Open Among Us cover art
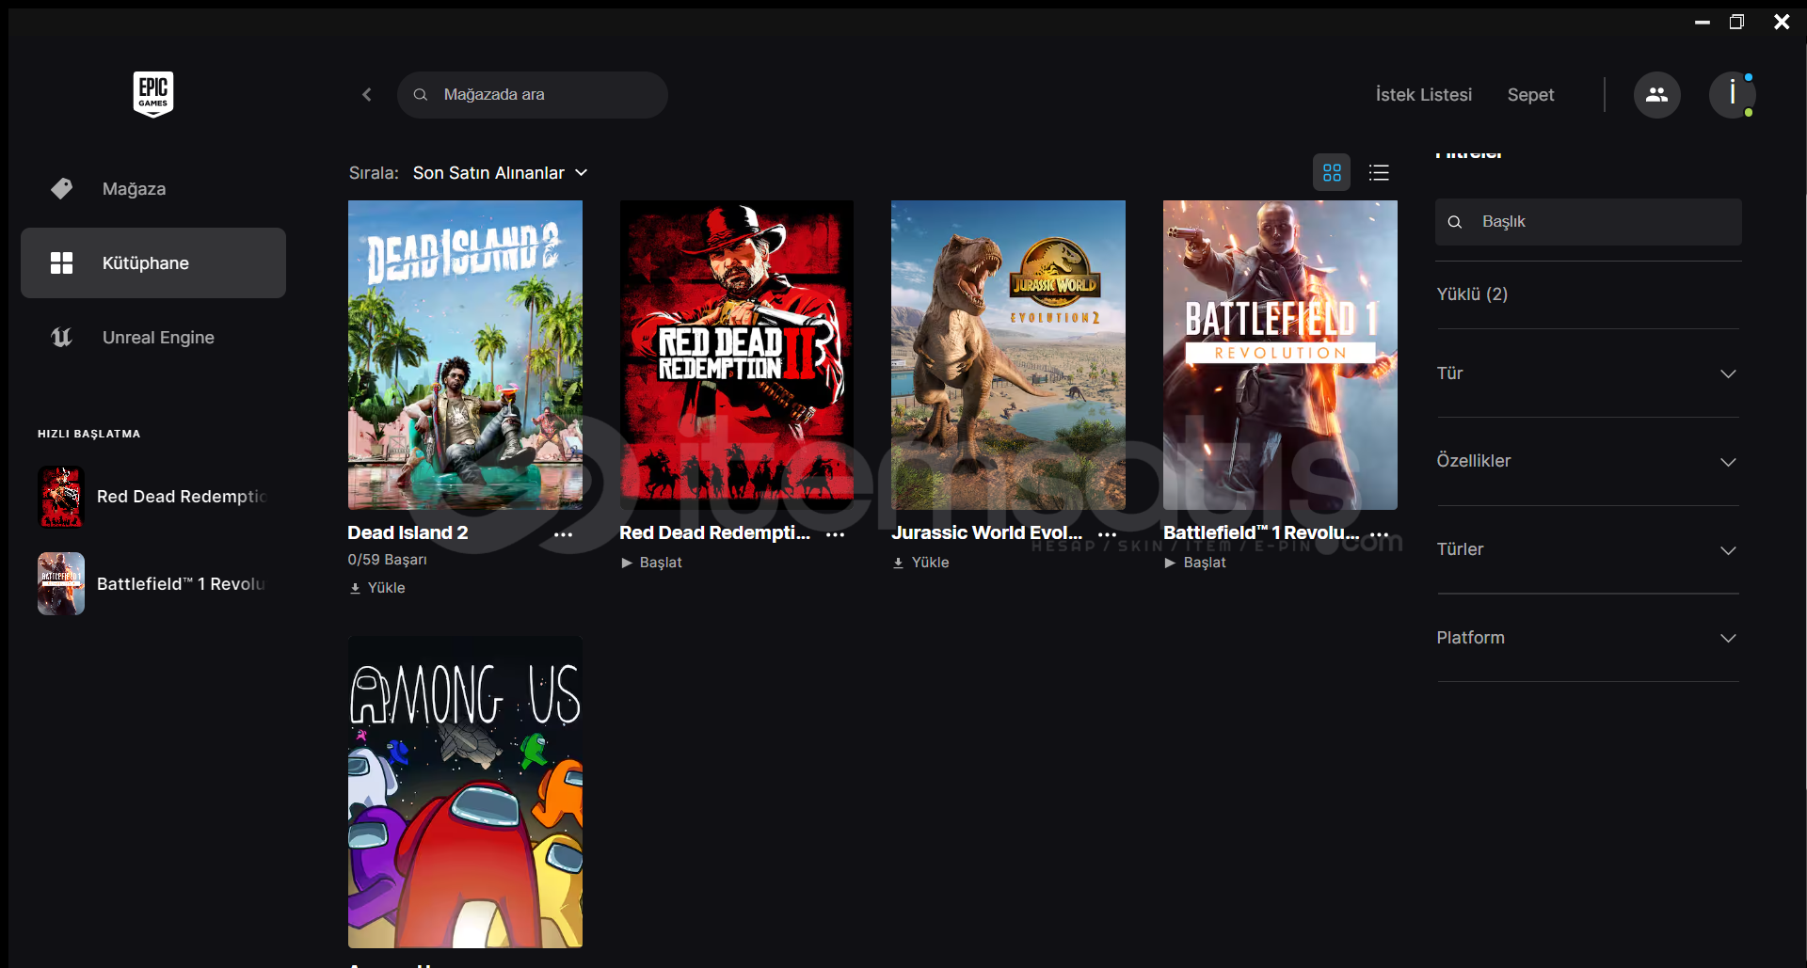Image resolution: width=1807 pixels, height=968 pixels. click(465, 792)
